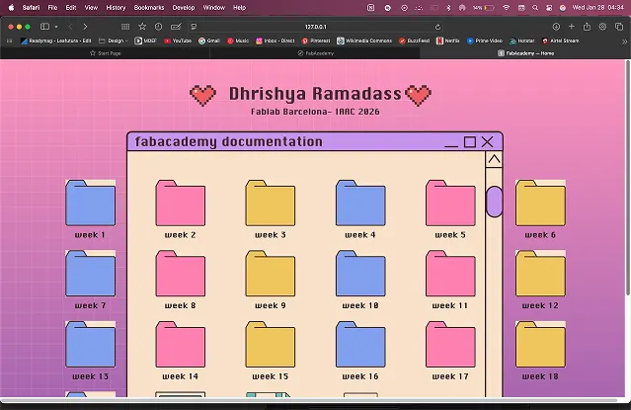Open the week 8 folder
The height and width of the screenshot is (410, 631).
[181, 274]
